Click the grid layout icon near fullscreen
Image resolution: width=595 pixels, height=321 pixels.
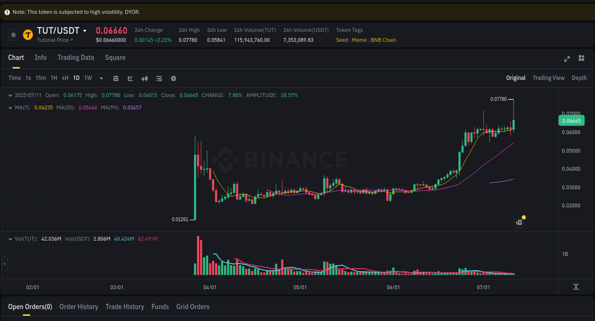[581, 58]
